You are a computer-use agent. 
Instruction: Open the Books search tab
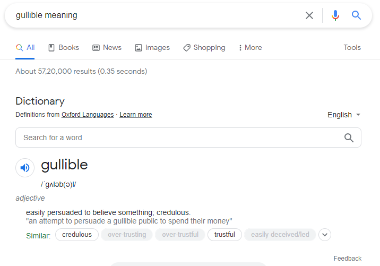pyautogui.click(x=64, y=47)
